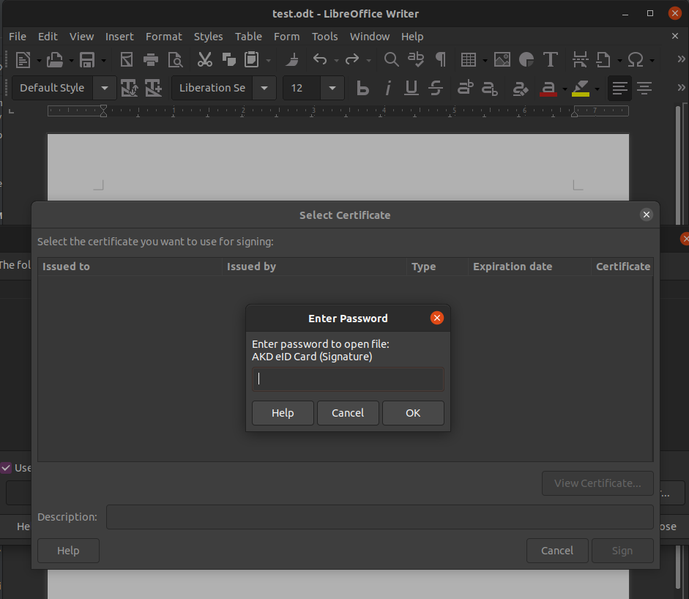Toggle Bold formatting
This screenshot has width=689, height=599.
point(362,89)
